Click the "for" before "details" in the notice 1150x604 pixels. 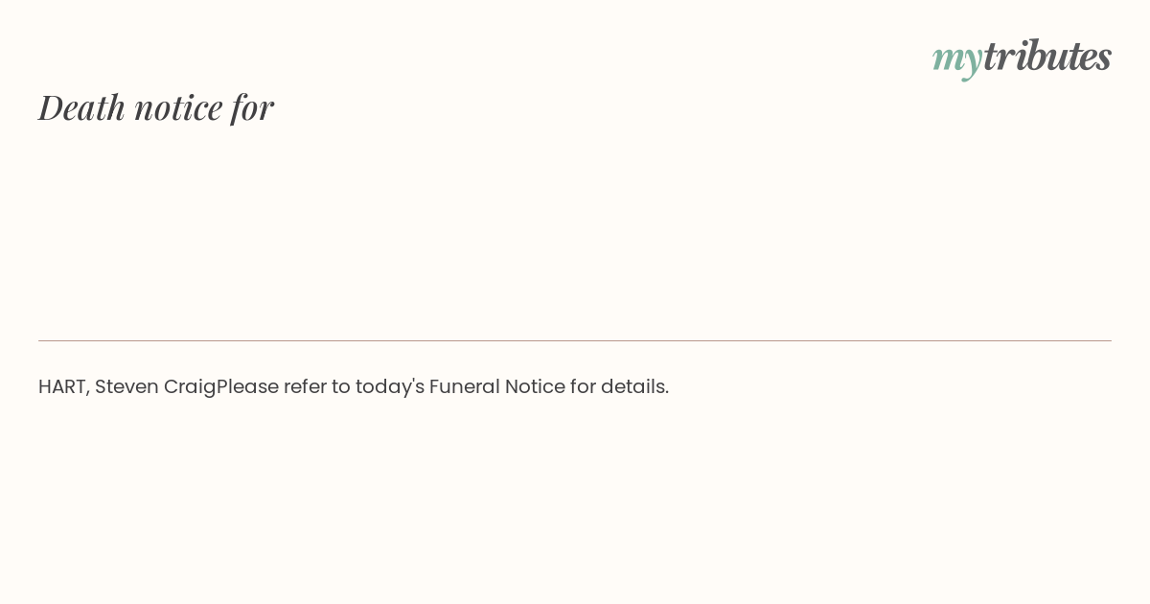pyautogui.click(x=583, y=386)
